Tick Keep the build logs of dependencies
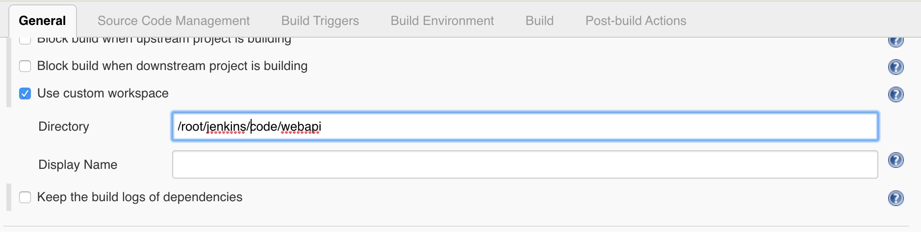 click(25, 197)
